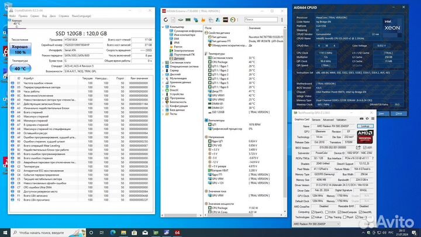The width and height of the screenshot is (421, 237).
Task: Click the AIDA64 green memory module toolbar icon
Action: coord(188,20)
